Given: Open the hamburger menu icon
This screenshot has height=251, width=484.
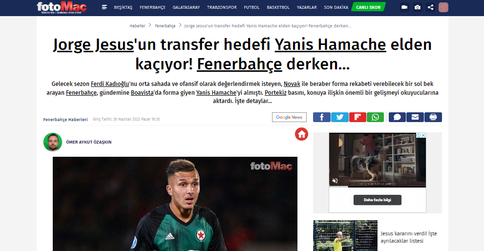Looking at the screenshot, I should pos(105,7).
